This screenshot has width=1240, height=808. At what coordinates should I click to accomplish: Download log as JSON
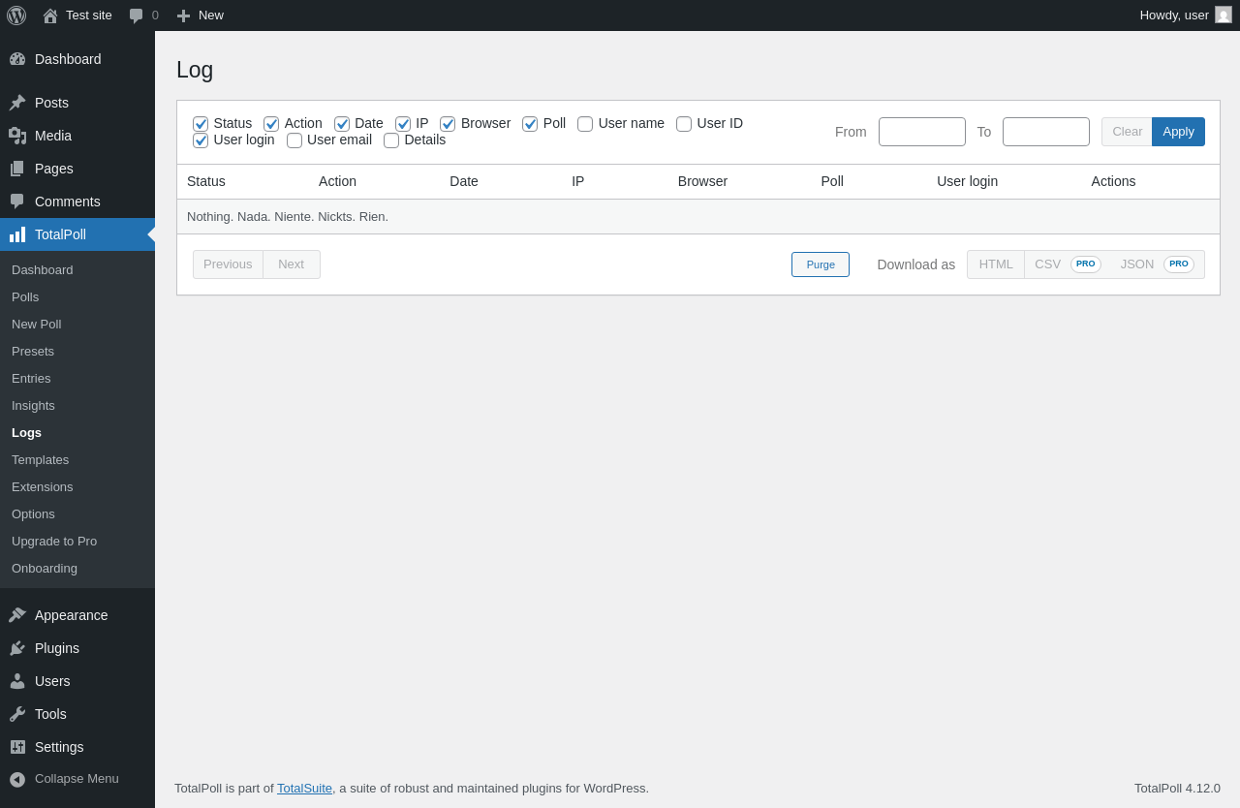(x=1158, y=264)
